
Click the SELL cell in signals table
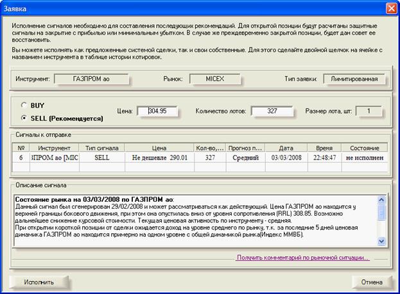pyautogui.click(x=102, y=158)
